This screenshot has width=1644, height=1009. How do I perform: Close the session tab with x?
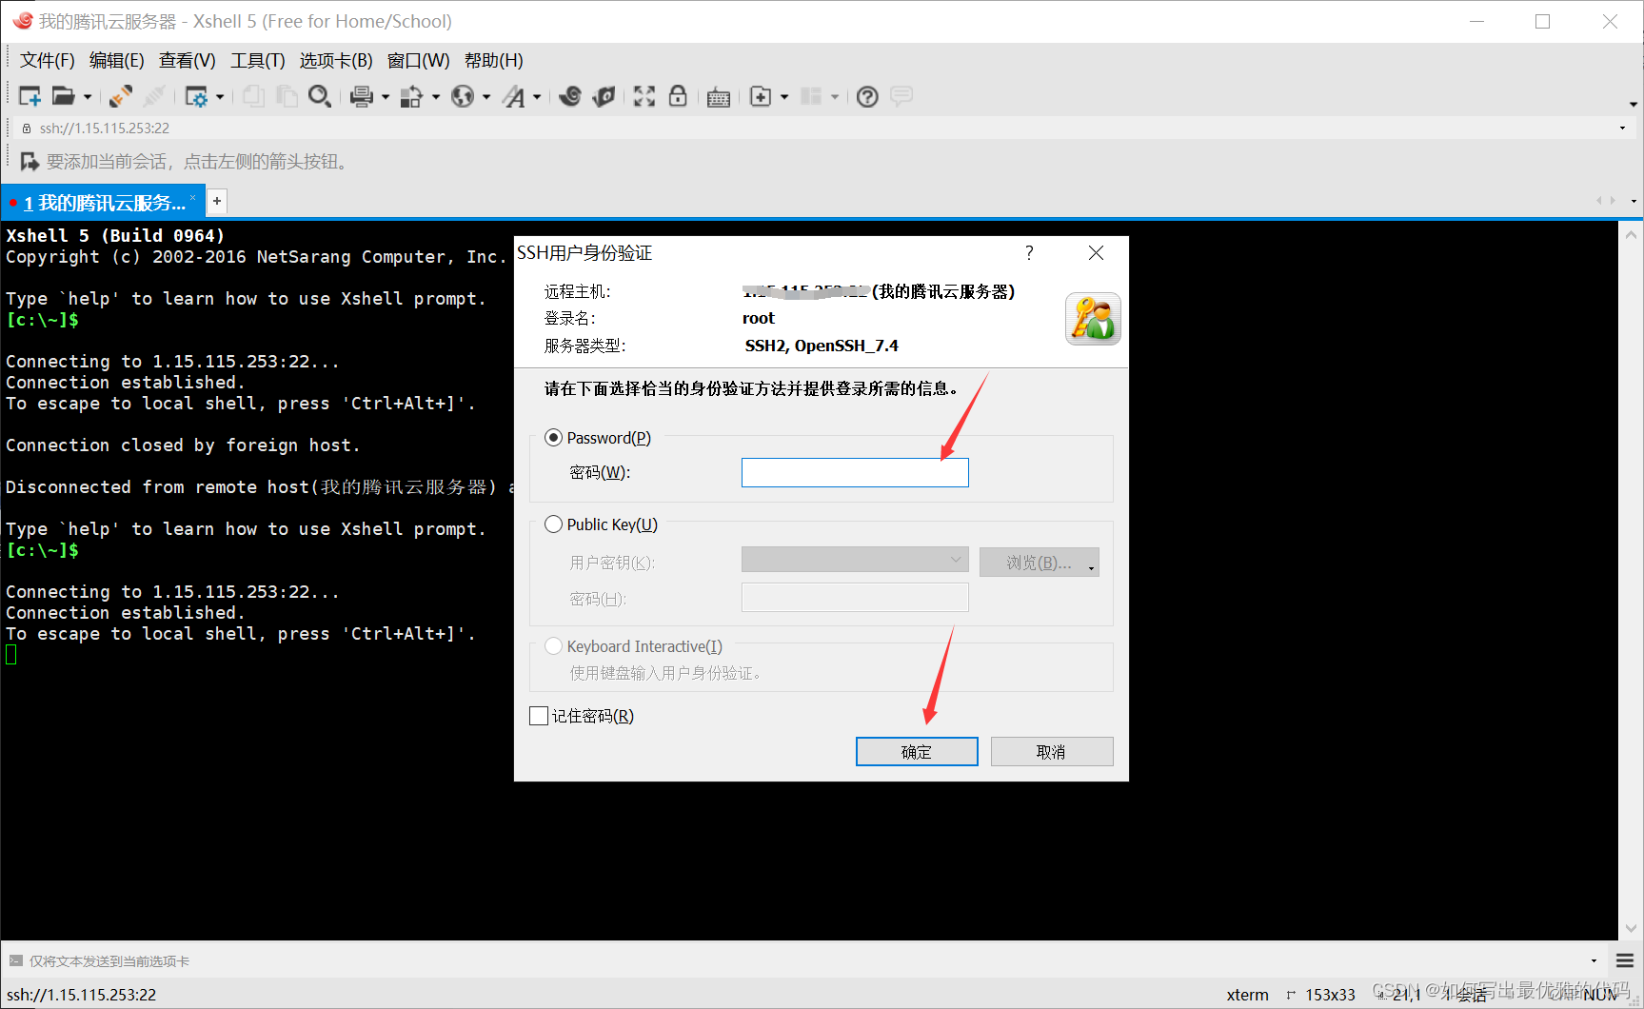pyautogui.click(x=192, y=197)
